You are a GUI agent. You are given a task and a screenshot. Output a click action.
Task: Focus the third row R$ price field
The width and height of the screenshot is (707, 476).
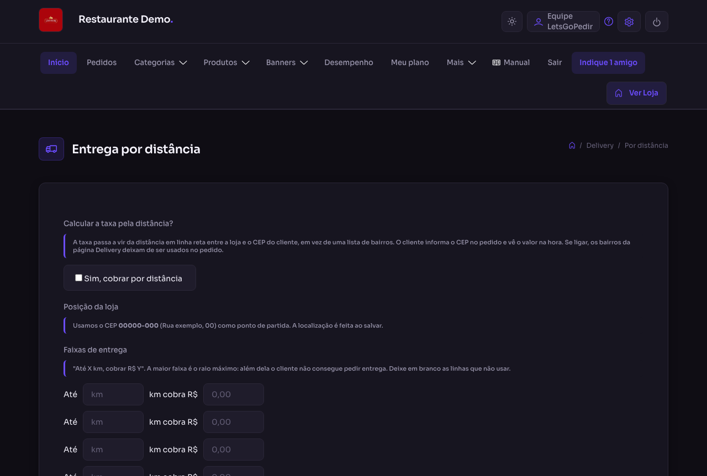tap(234, 450)
